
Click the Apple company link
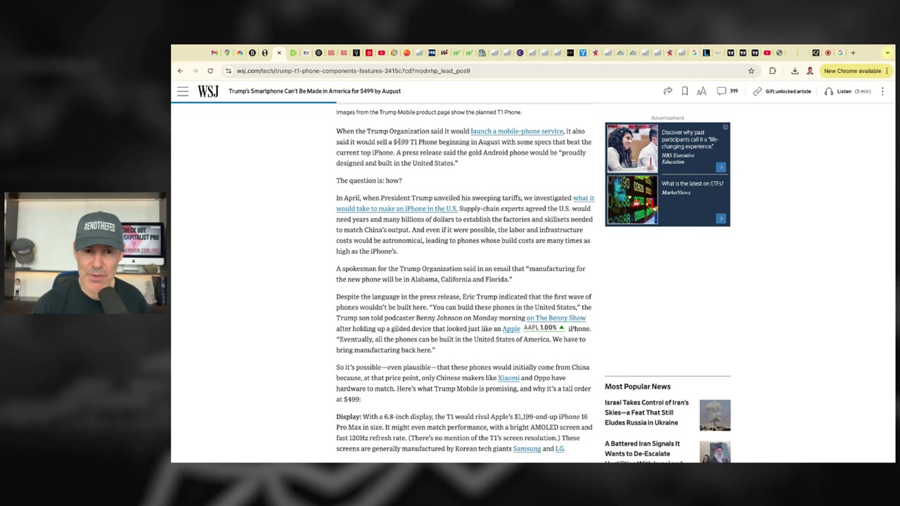tap(511, 329)
